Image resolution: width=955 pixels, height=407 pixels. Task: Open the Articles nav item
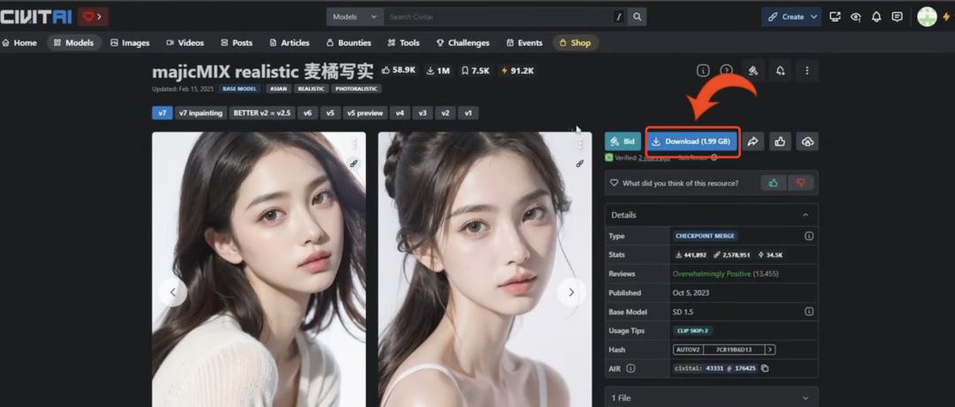tap(289, 42)
